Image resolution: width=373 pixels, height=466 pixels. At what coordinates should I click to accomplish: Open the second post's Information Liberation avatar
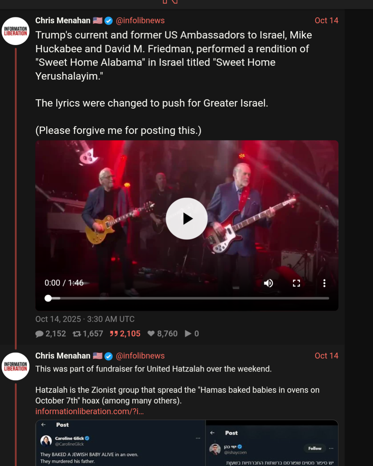pyautogui.click(x=16, y=366)
